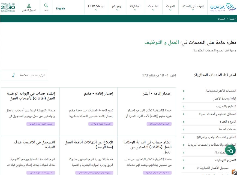Click صندوق تنمية الموارد البشرية tag on أصحاب العمل card
Image resolution: width=237 pixels, height=175 pixels.
click(41, 124)
